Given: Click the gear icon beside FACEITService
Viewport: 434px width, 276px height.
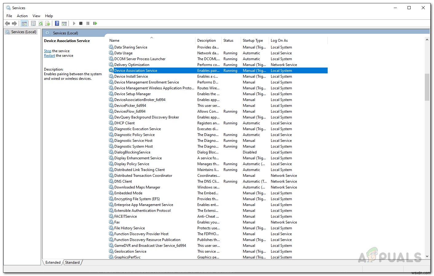Looking at the screenshot, I should (x=111, y=216).
